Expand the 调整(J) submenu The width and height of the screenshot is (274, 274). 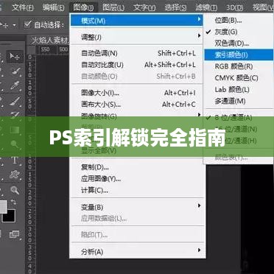[x=136, y=38]
